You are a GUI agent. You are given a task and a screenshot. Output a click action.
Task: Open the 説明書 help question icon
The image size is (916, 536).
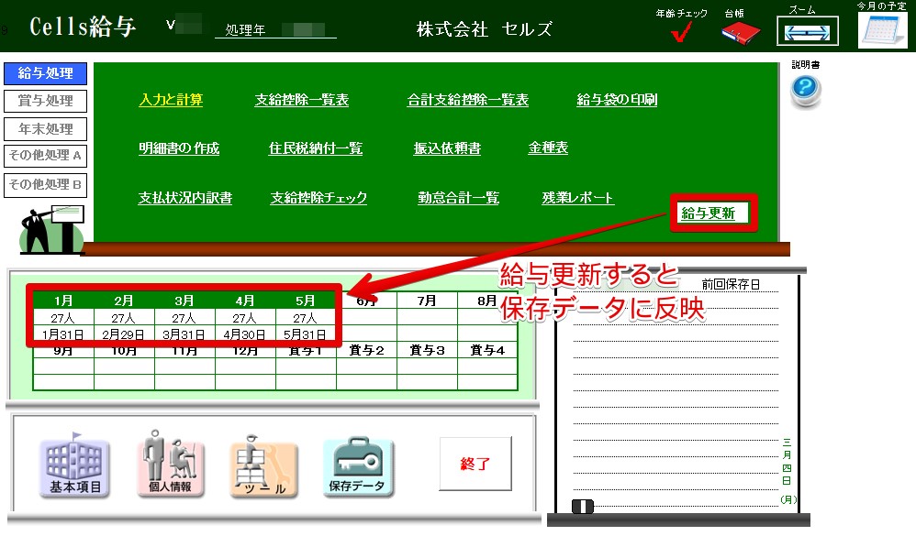click(805, 91)
